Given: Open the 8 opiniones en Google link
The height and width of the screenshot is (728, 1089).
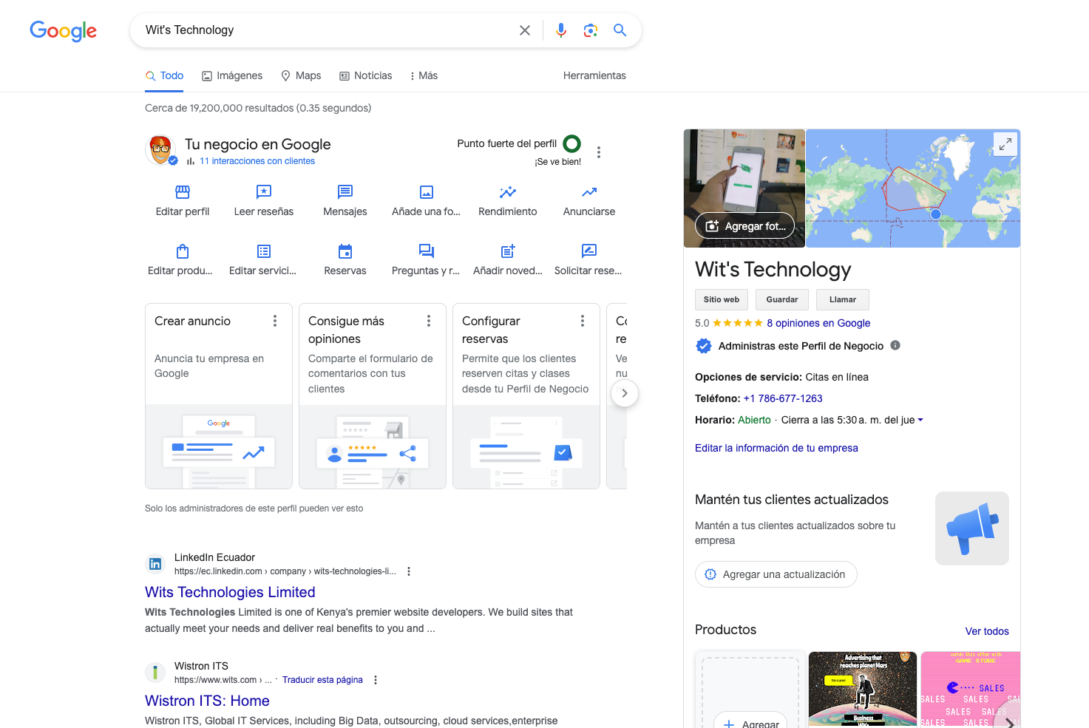Looking at the screenshot, I should [x=818, y=323].
